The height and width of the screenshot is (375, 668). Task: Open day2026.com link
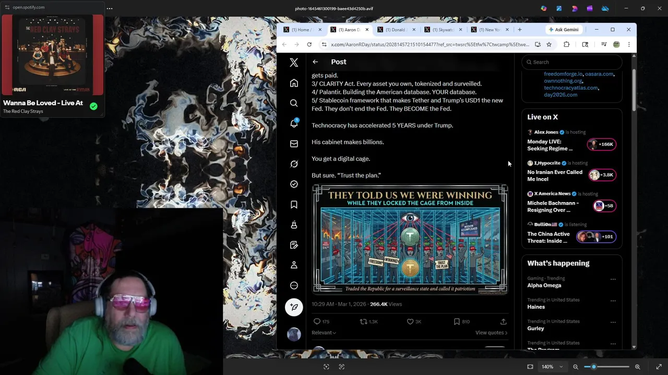560,95
